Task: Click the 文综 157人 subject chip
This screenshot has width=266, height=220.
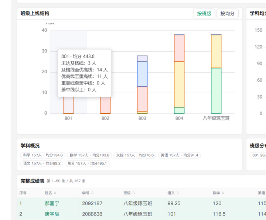Action: (135, 155)
